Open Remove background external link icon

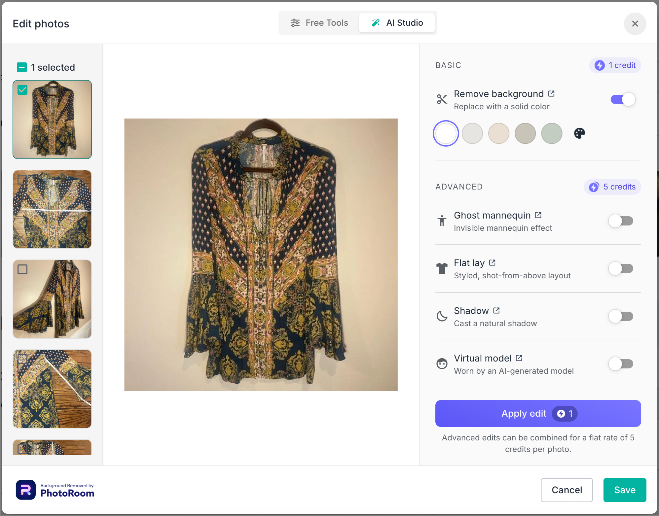click(x=551, y=94)
